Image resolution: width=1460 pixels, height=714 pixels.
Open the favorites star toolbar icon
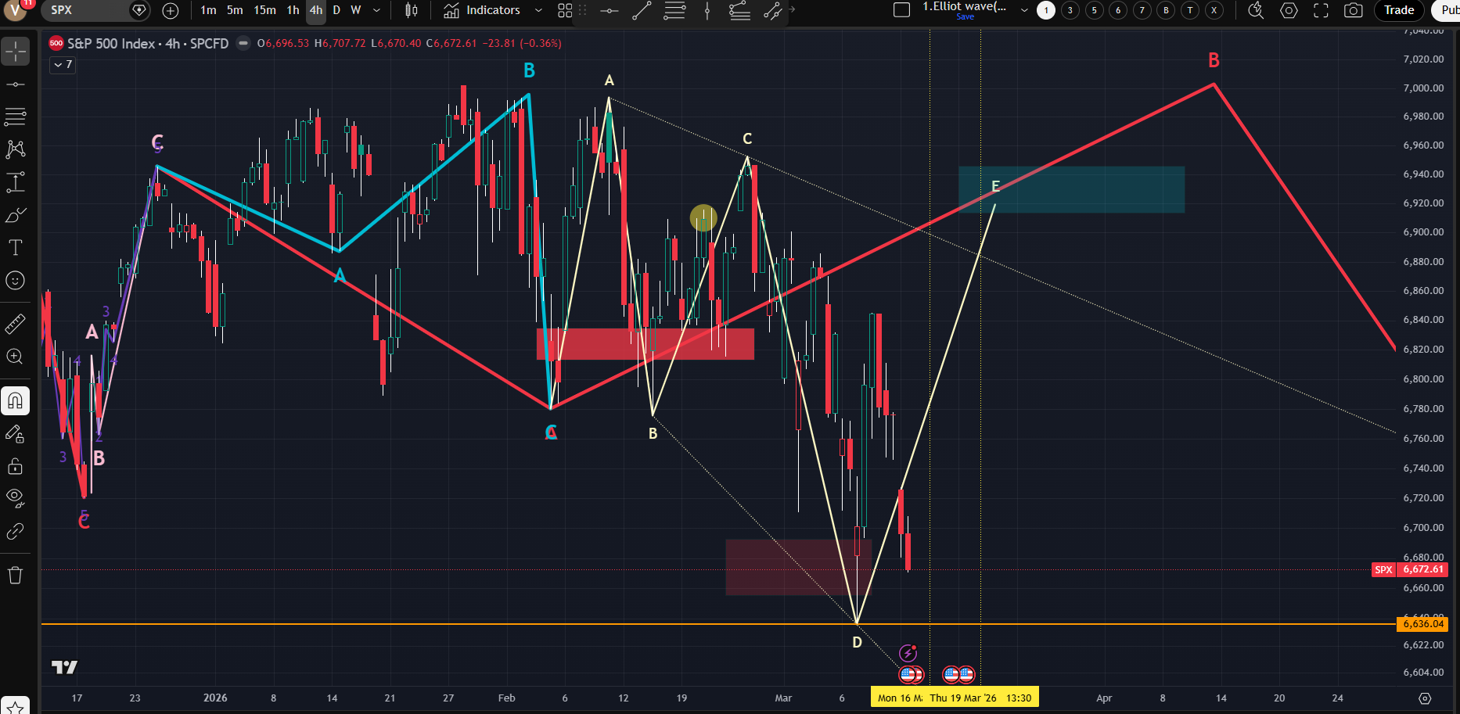tap(15, 706)
